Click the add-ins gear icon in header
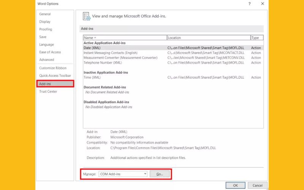The width and height of the screenshot is (304, 190). coord(86,16)
